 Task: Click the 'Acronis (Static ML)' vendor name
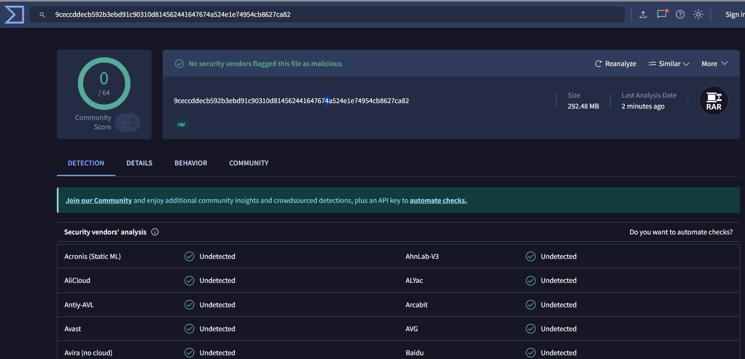tap(93, 256)
